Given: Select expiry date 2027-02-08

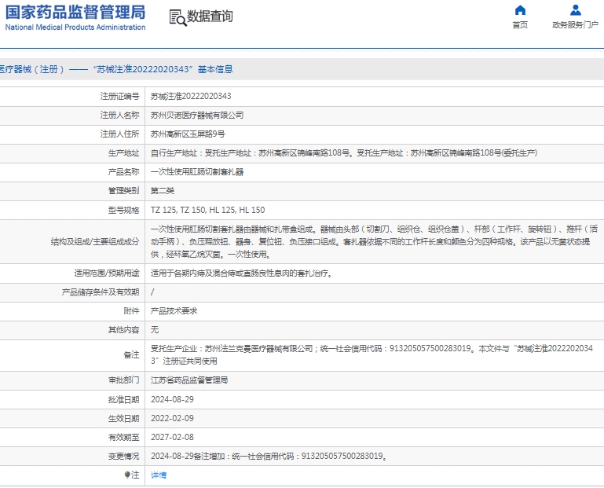Looking at the screenshot, I should [x=172, y=437].
